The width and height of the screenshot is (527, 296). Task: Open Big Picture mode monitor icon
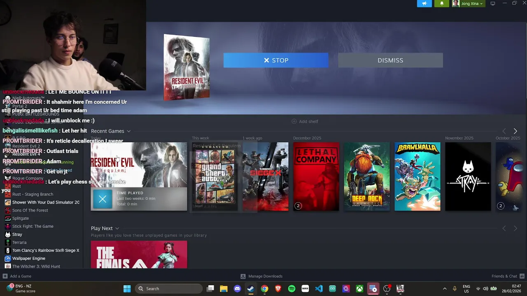(492, 4)
